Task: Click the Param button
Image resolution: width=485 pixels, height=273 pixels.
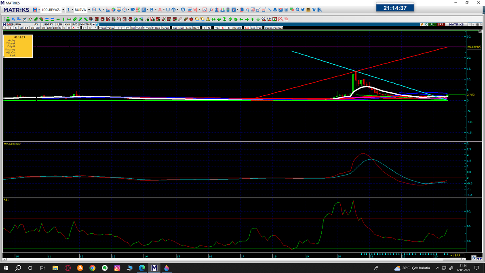Action: pos(165,28)
